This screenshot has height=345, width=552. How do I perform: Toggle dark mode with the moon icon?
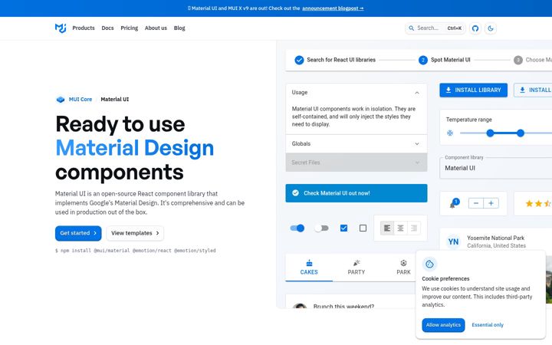click(491, 28)
